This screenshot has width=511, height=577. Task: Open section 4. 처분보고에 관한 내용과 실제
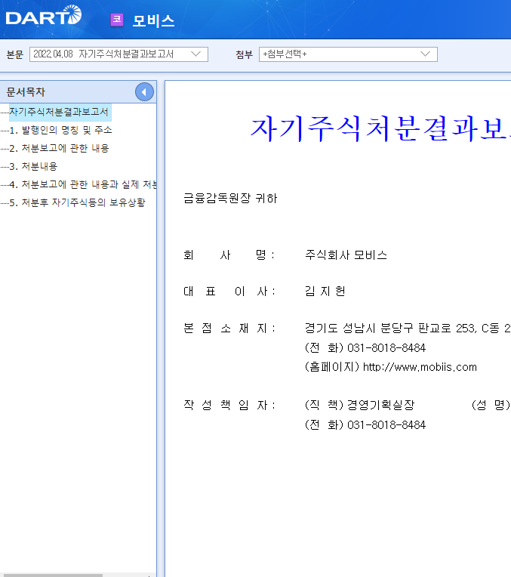pos(83,184)
